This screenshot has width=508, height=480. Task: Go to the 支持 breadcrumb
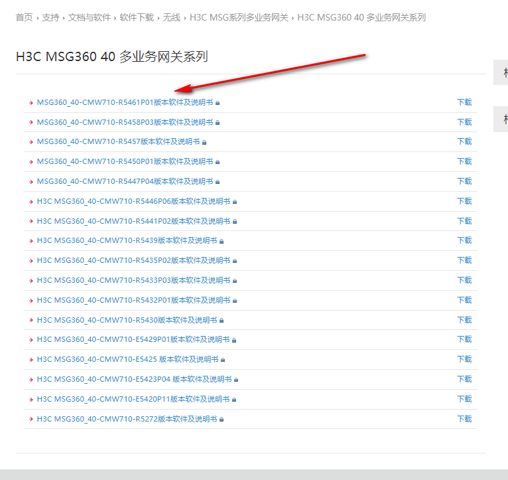point(50,17)
